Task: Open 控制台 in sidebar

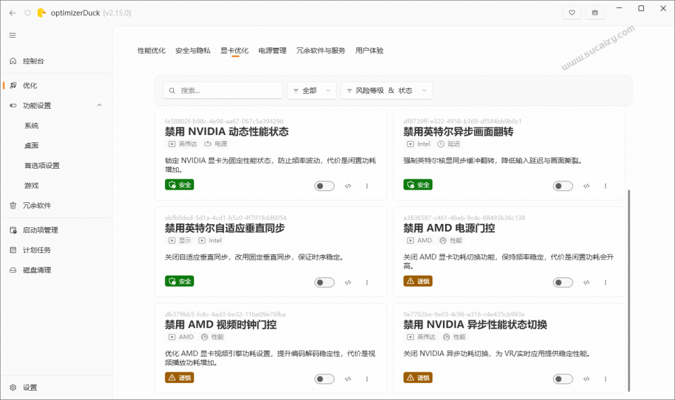Action: [55, 61]
